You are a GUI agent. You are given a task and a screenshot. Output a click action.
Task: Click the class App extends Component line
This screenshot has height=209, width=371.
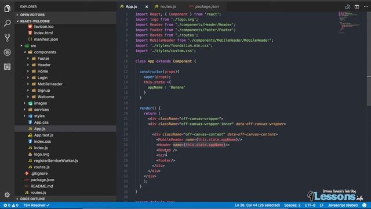point(166,62)
